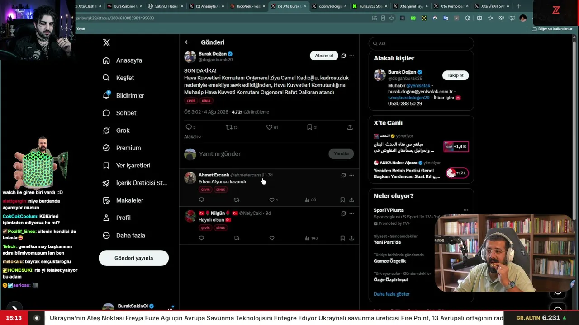Image resolution: width=579 pixels, height=325 pixels.
Task: Bookmark the main post
Action: point(309,127)
